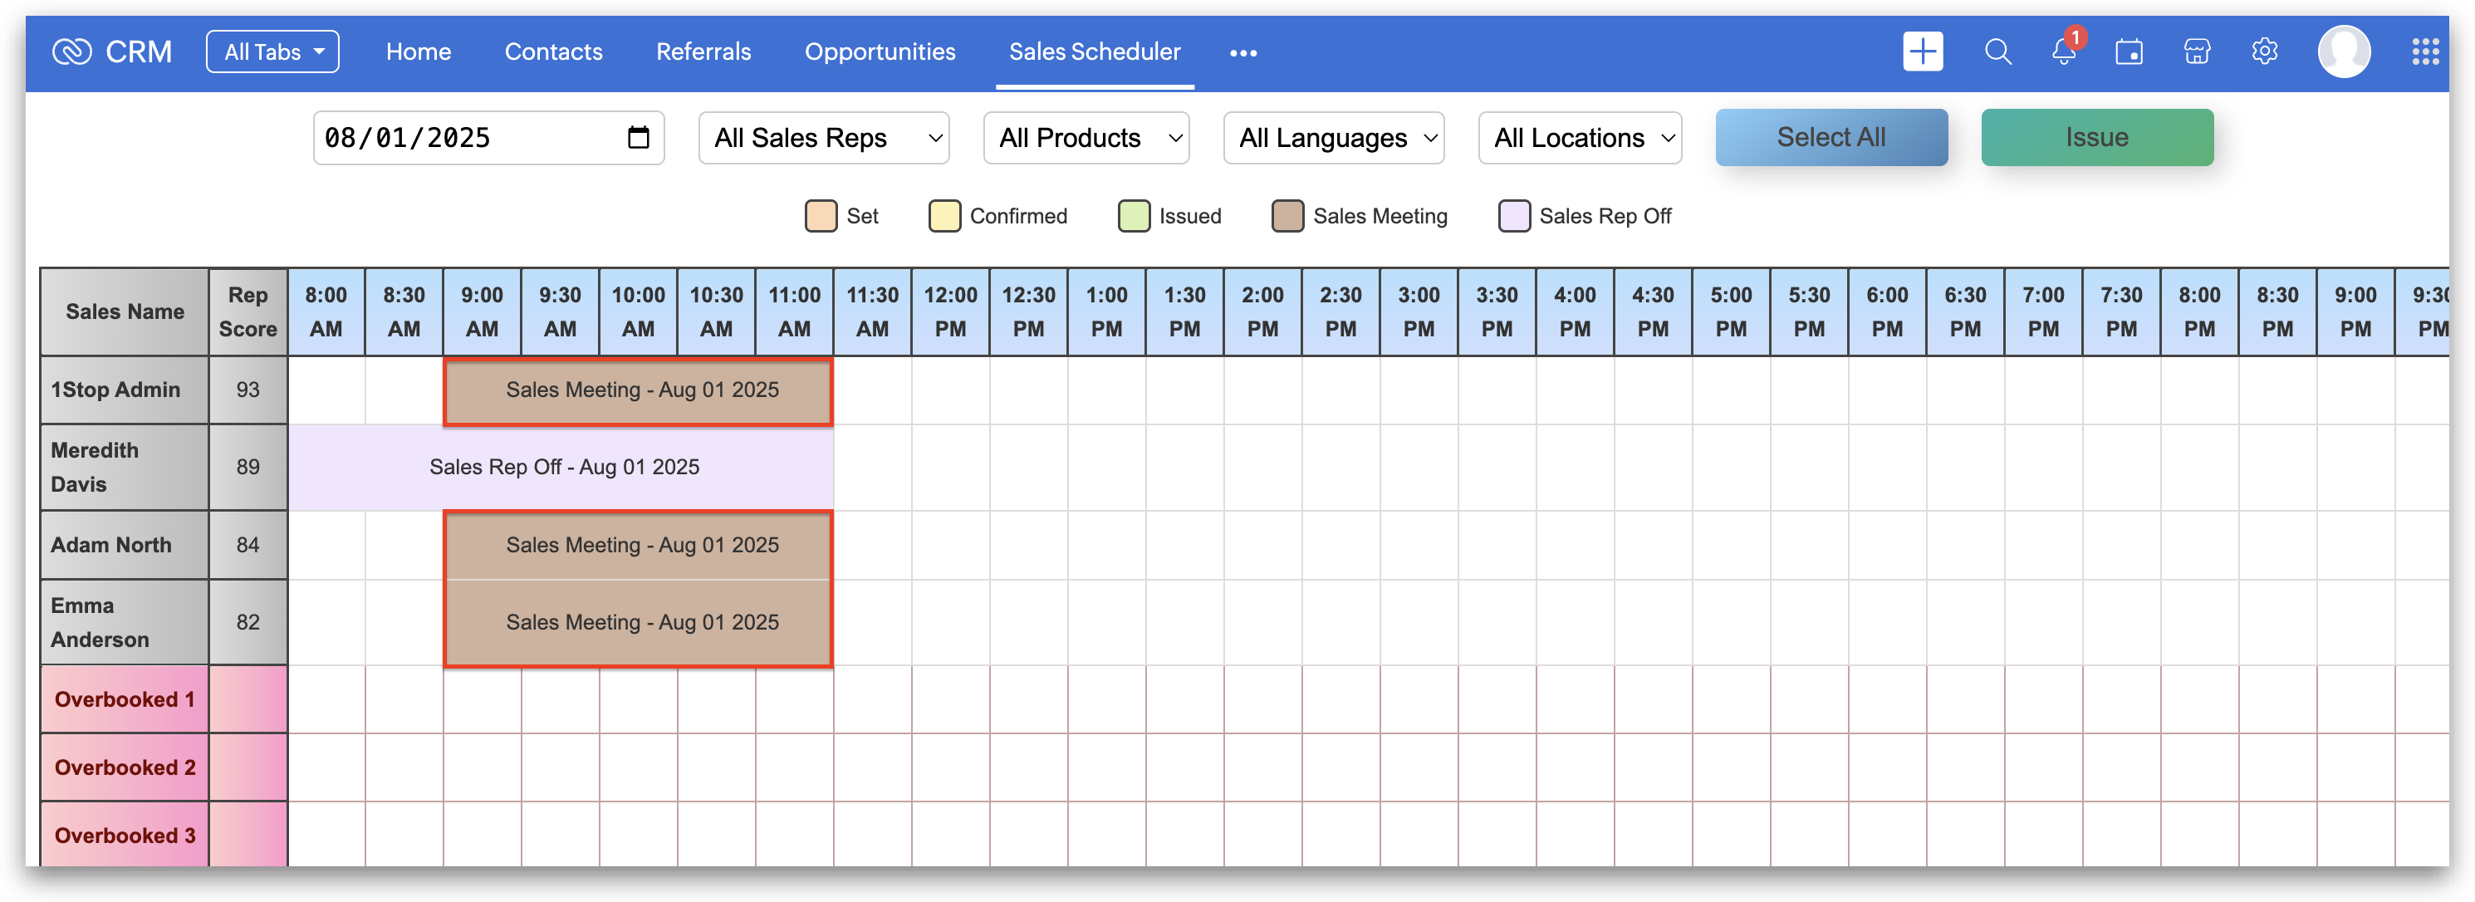Open the apps grid launcher icon
This screenshot has width=2475, height=902.
2424,51
